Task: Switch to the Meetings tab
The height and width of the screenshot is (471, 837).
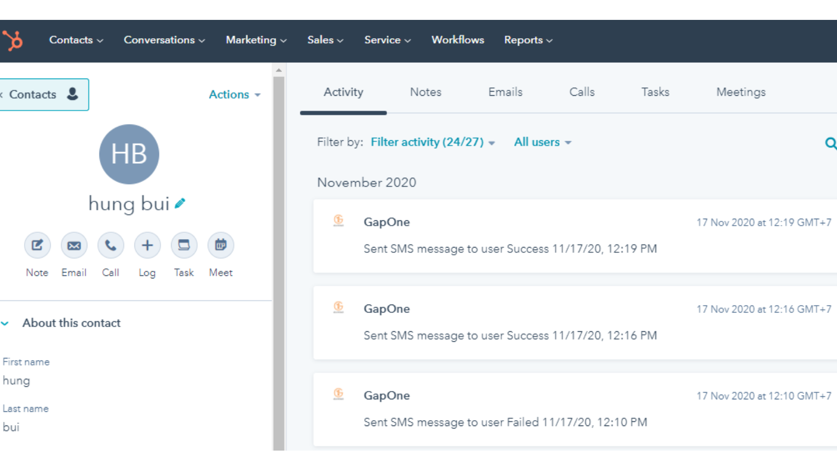Action: 740,92
